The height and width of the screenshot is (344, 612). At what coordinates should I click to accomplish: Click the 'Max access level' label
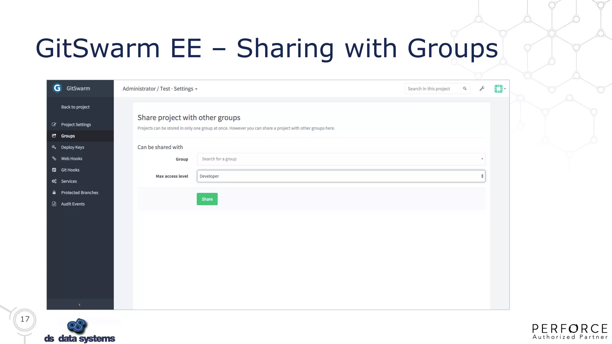[x=172, y=176]
